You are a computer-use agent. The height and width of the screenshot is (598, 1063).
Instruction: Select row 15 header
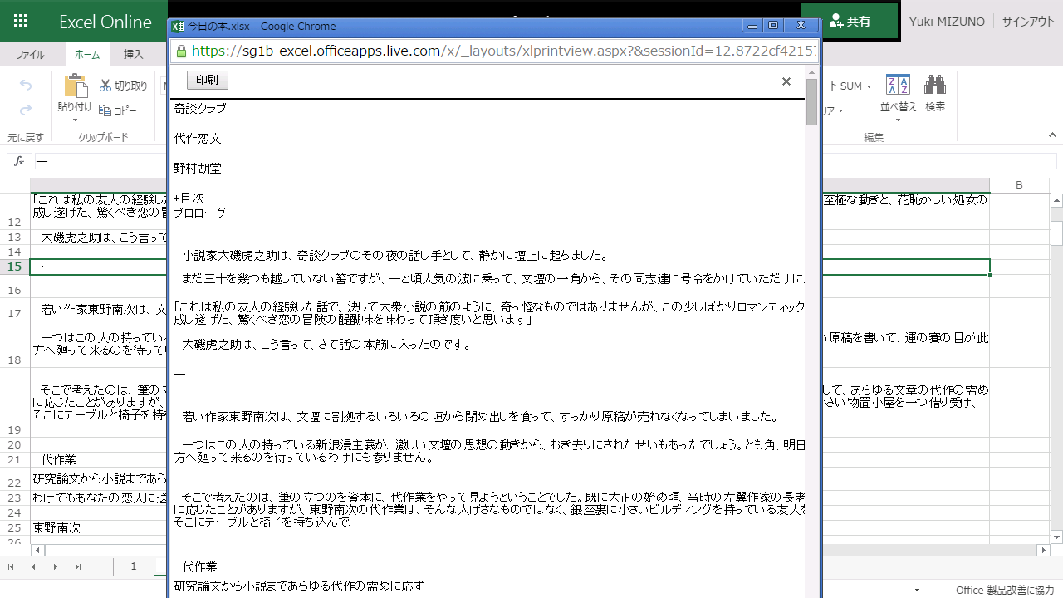coord(14,267)
